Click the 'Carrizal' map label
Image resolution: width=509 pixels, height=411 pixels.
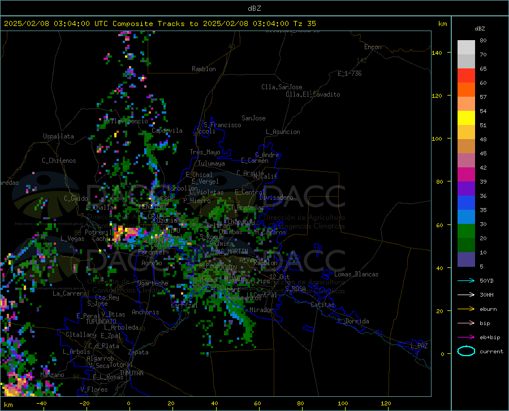184,305
